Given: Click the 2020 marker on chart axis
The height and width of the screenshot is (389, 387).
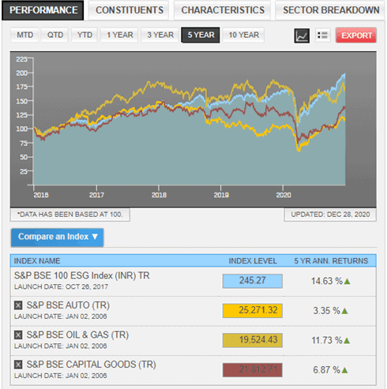Looking at the screenshot, I should [x=284, y=195].
